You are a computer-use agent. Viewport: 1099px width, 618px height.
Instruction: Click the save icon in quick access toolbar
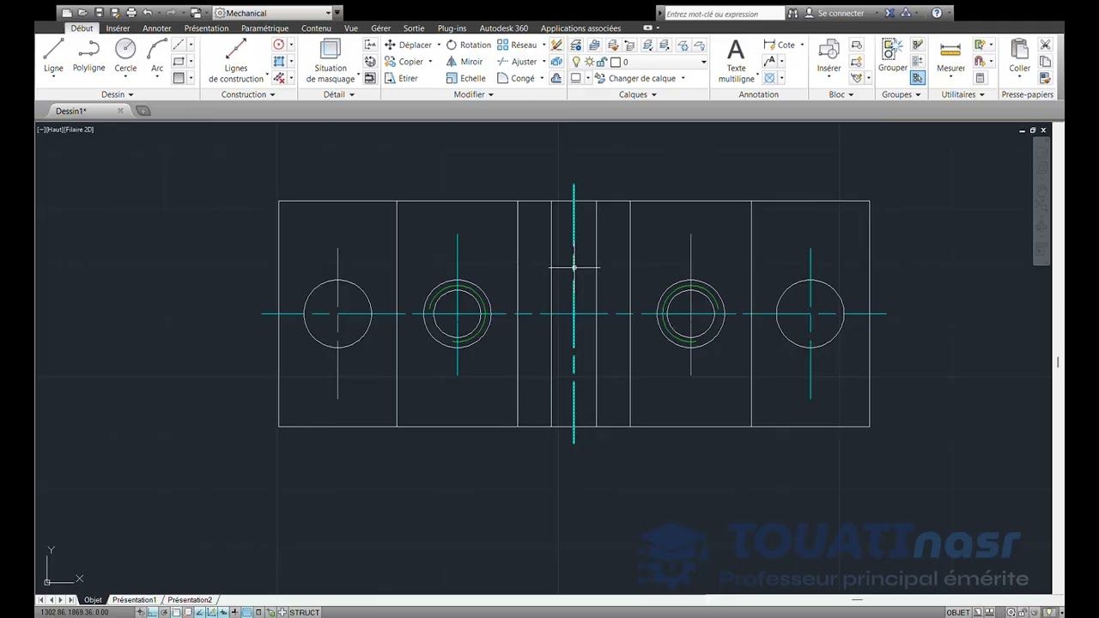tap(99, 13)
